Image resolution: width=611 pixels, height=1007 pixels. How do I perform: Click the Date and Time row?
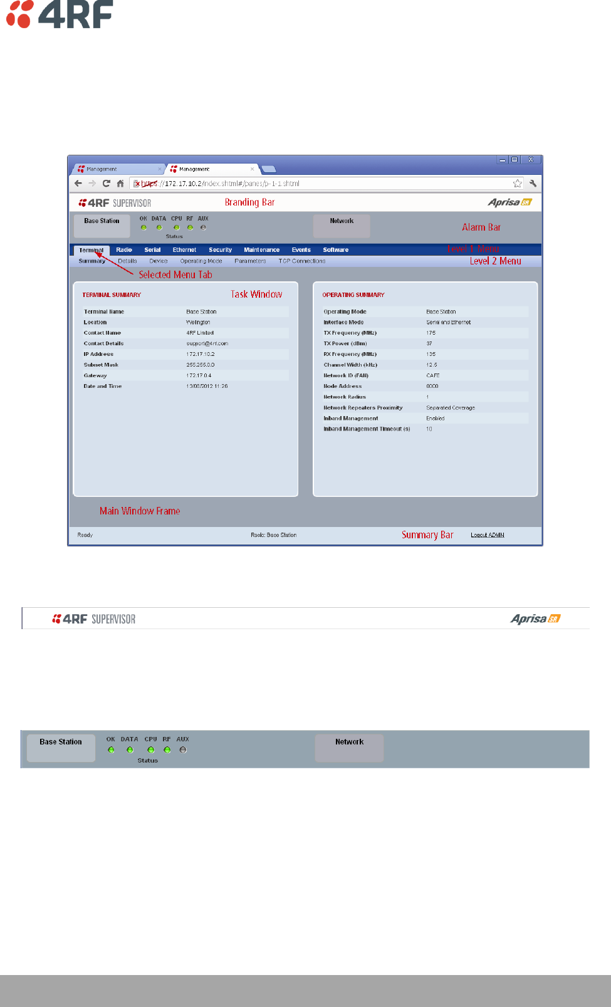(x=185, y=386)
